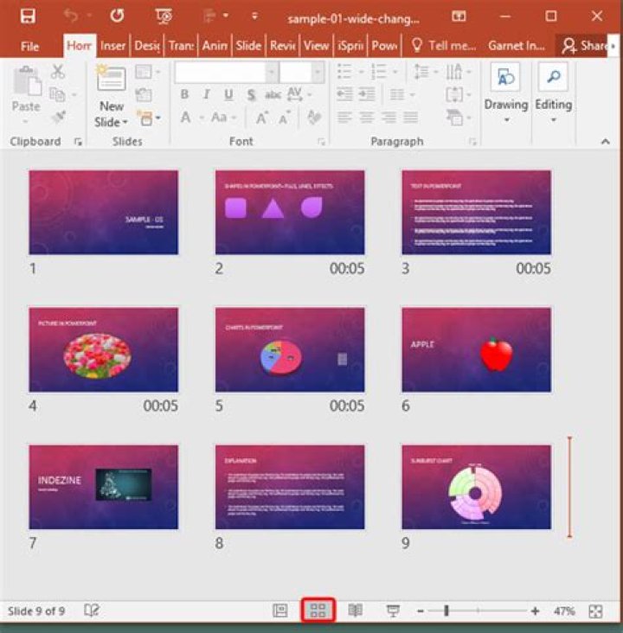Click the Undo arrow icon
Screen dimensions: 623x633
[72, 16]
